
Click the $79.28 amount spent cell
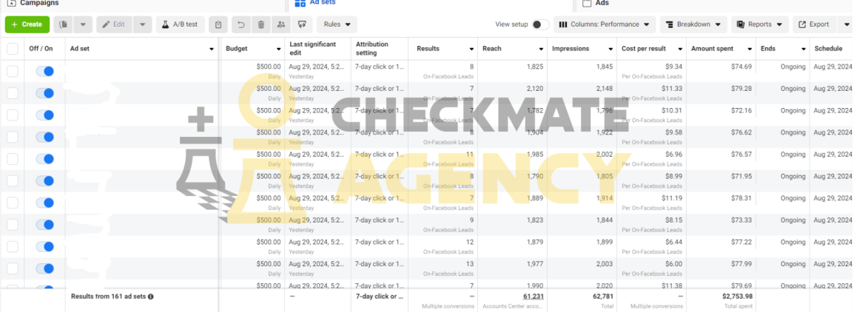click(742, 89)
